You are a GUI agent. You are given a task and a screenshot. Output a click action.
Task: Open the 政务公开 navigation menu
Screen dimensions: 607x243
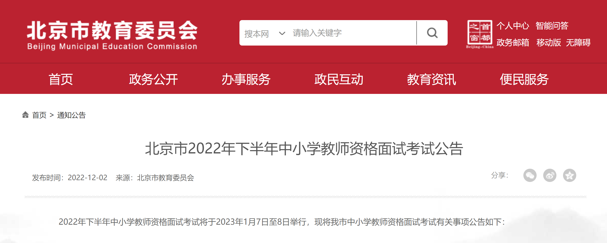pyautogui.click(x=153, y=79)
